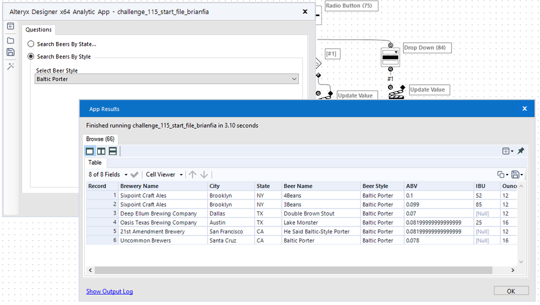Switch to the Browse (66) tab
Image resolution: width=540 pixels, height=305 pixels.
click(x=100, y=139)
